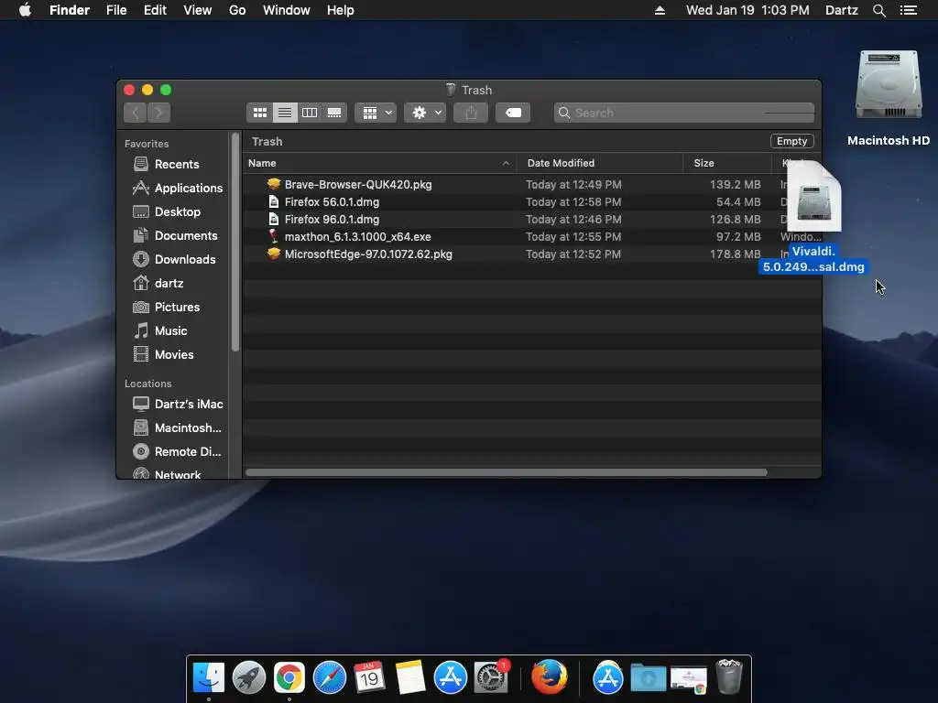Viewport: 938px width, 703px height.
Task: Click the MicrosoftEdge package icon
Action: coord(273,254)
